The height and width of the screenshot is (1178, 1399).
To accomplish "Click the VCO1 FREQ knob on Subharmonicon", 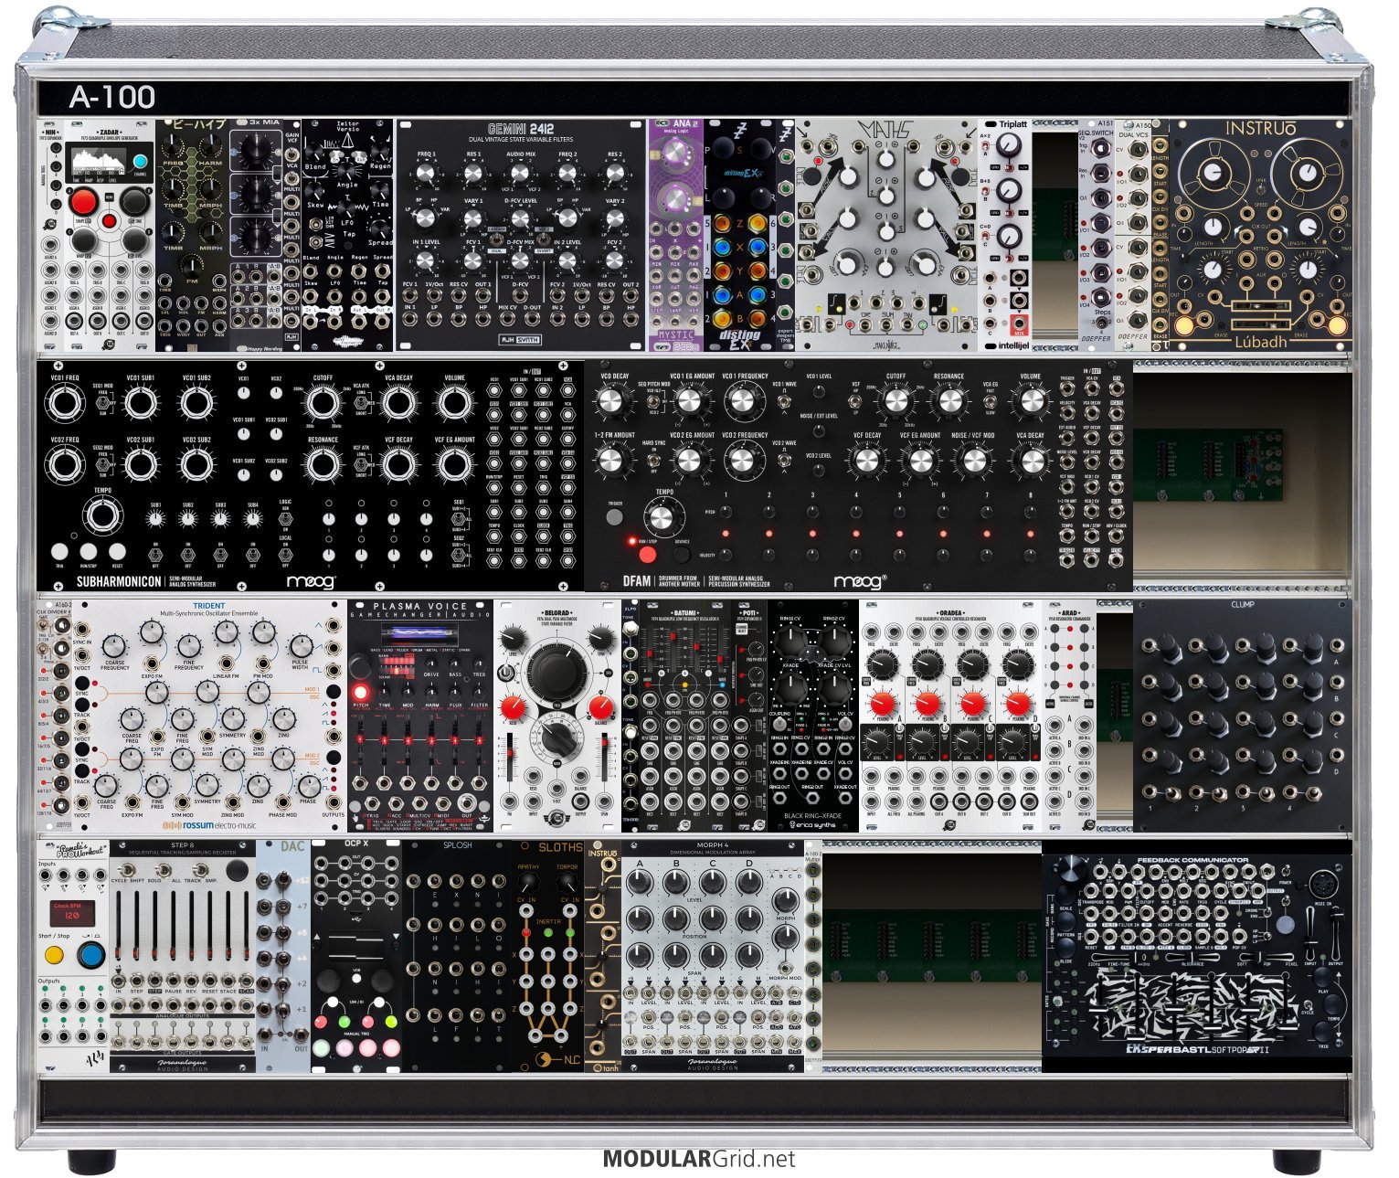I will click(x=64, y=403).
